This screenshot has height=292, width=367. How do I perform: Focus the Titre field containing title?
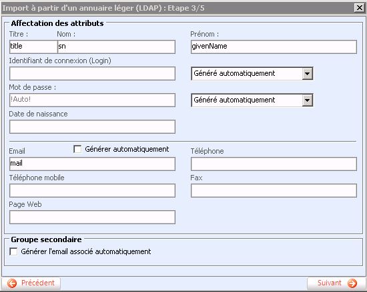(33, 47)
